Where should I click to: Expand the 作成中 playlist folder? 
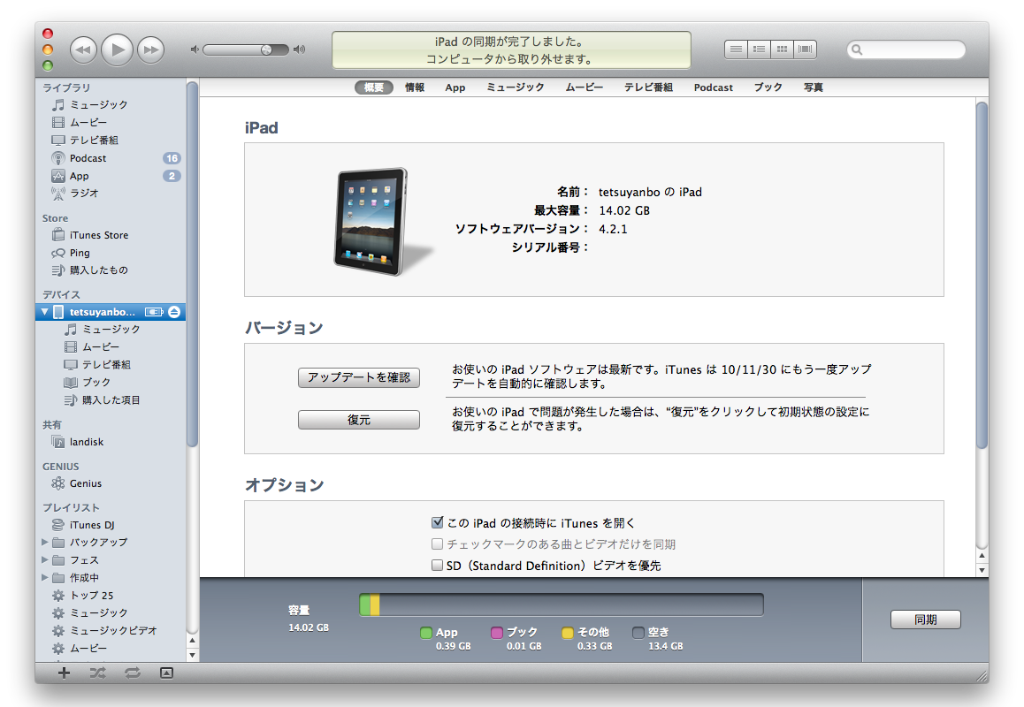[44, 578]
